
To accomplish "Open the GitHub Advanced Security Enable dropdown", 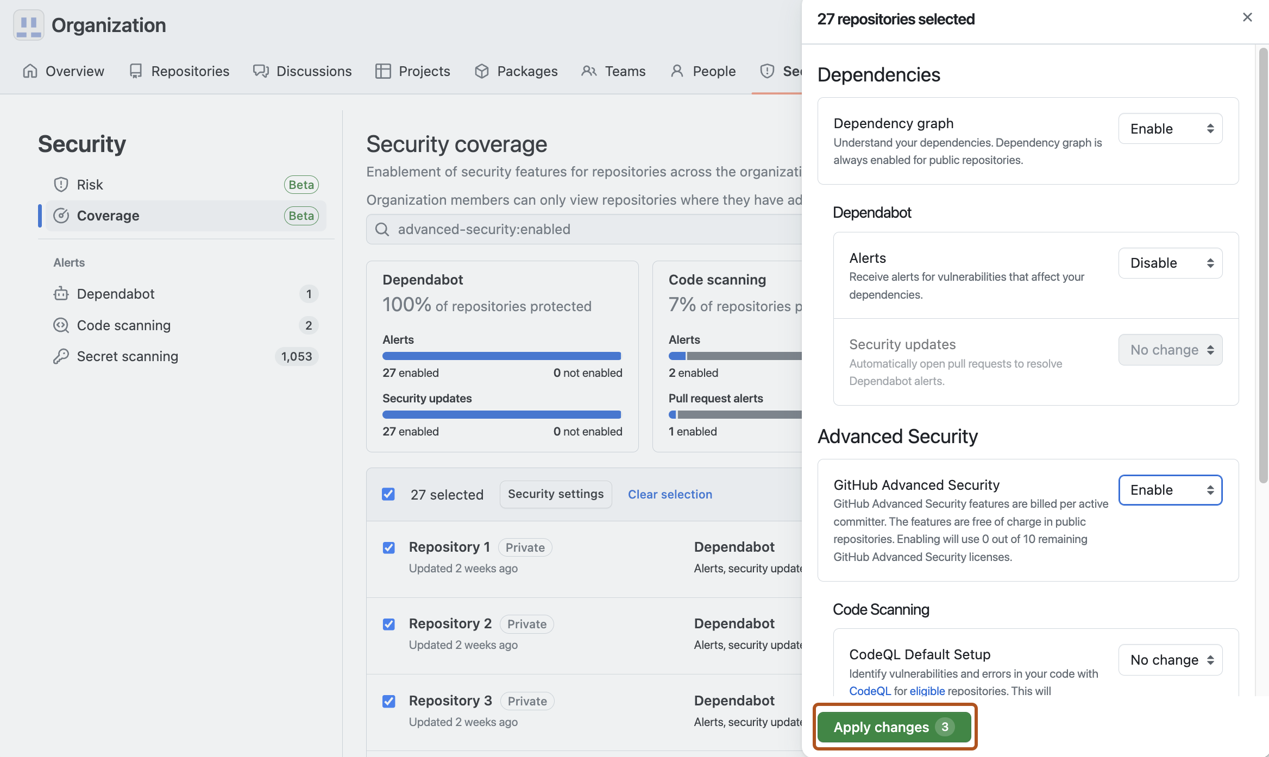I will tap(1170, 489).
